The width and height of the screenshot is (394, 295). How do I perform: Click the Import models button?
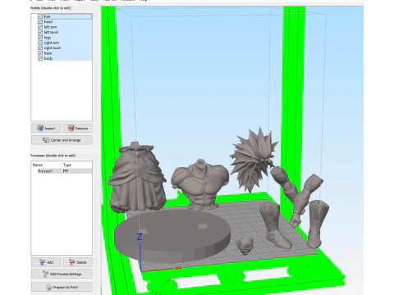46,128
